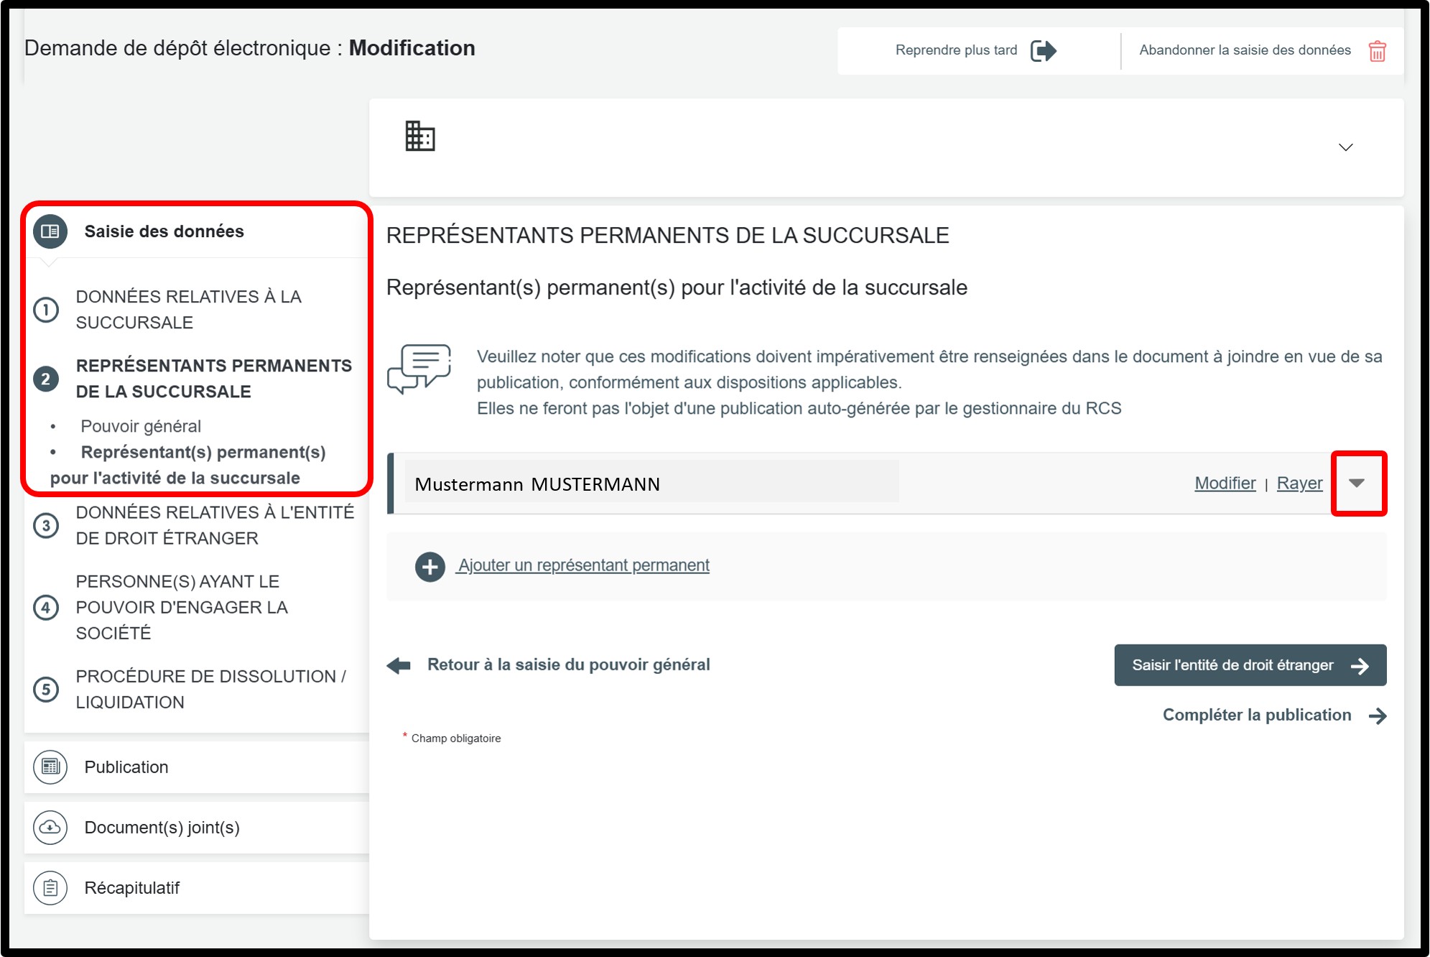Select step 5 Procédure de dissolution / liquidation
This screenshot has height=957, width=1430.
pyautogui.click(x=210, y=689)
